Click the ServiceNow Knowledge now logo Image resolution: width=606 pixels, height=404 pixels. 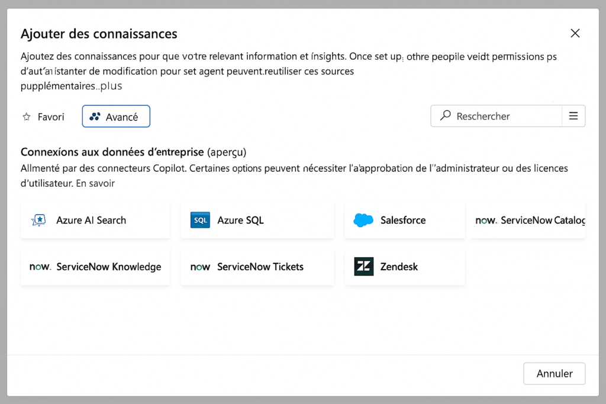[40, 267]
